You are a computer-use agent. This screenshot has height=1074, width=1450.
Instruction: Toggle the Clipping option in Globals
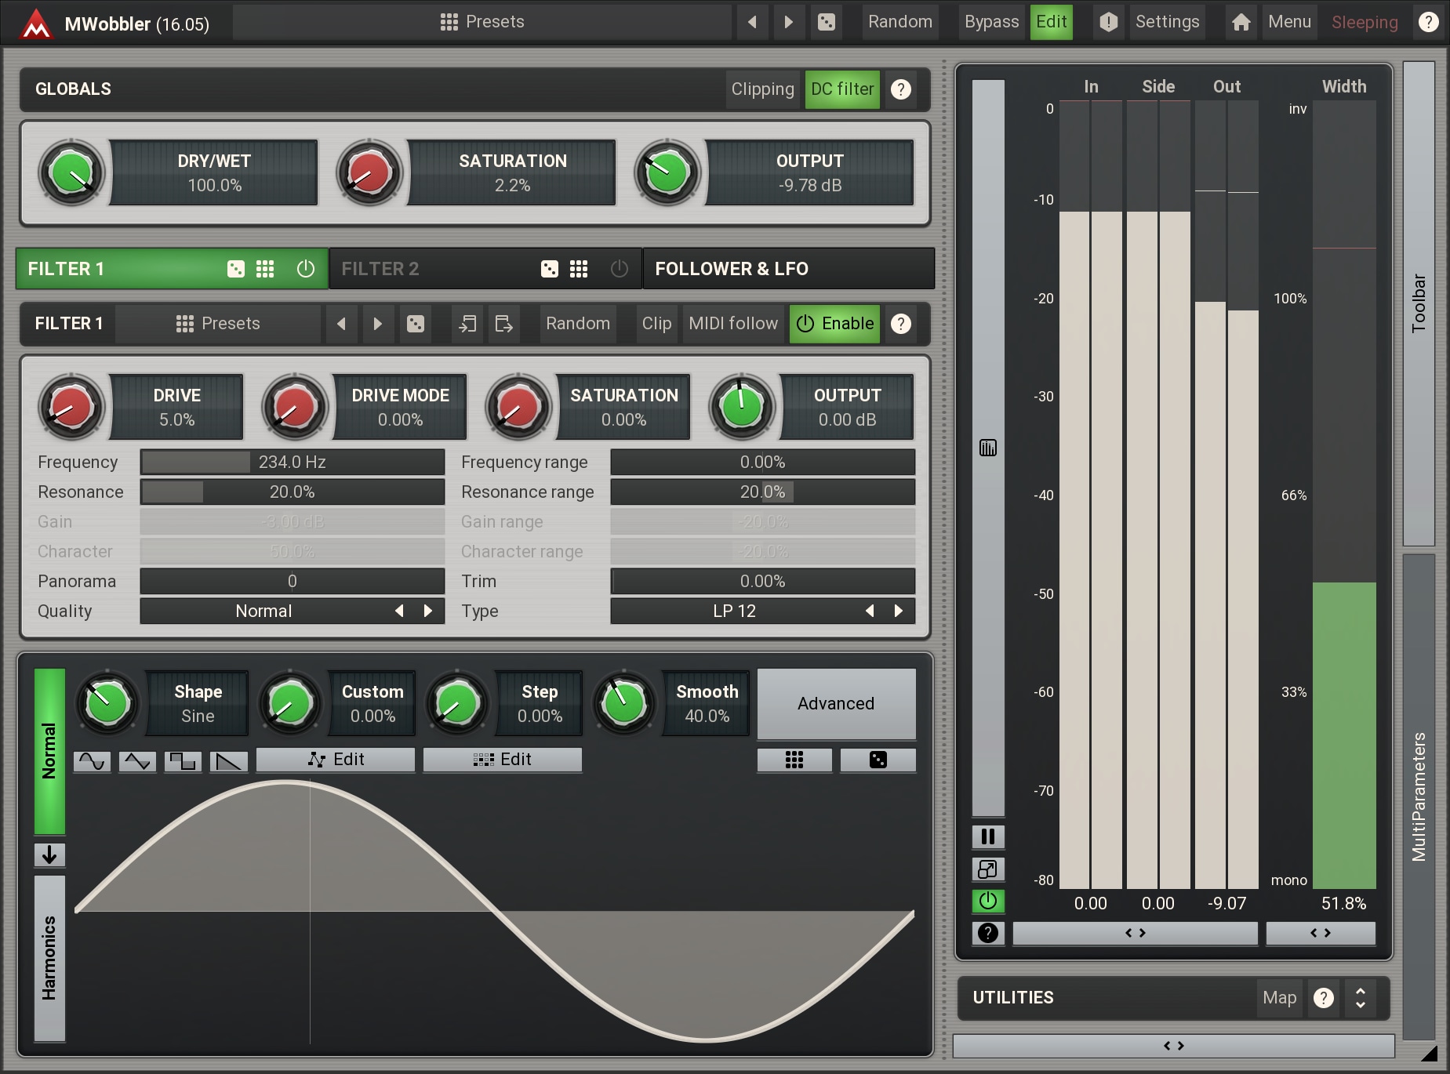(x=762, y=89)
